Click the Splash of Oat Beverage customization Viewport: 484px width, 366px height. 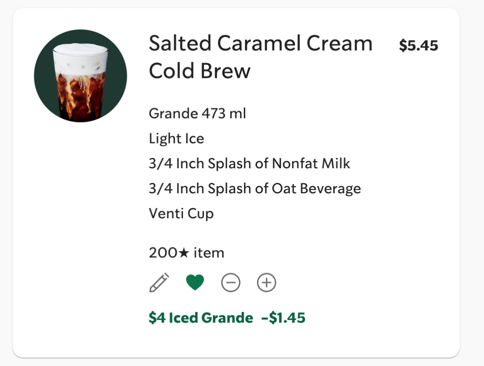click(255, 189)
